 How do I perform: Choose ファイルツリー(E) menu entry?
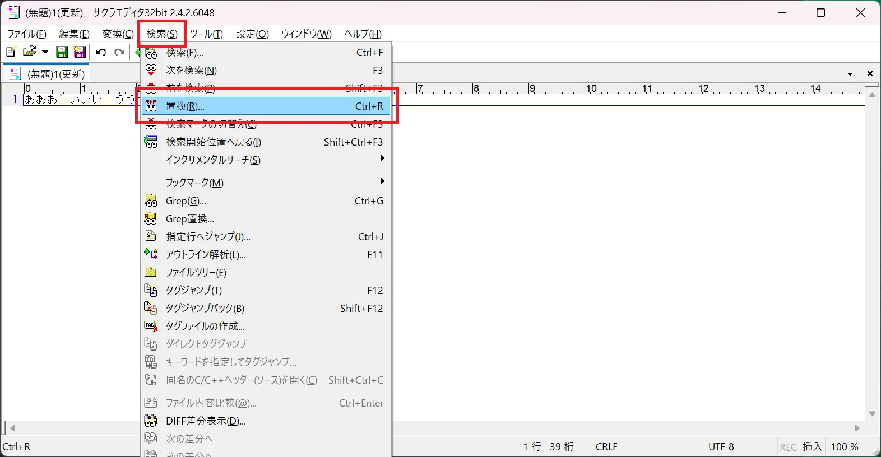coord(266,273)
